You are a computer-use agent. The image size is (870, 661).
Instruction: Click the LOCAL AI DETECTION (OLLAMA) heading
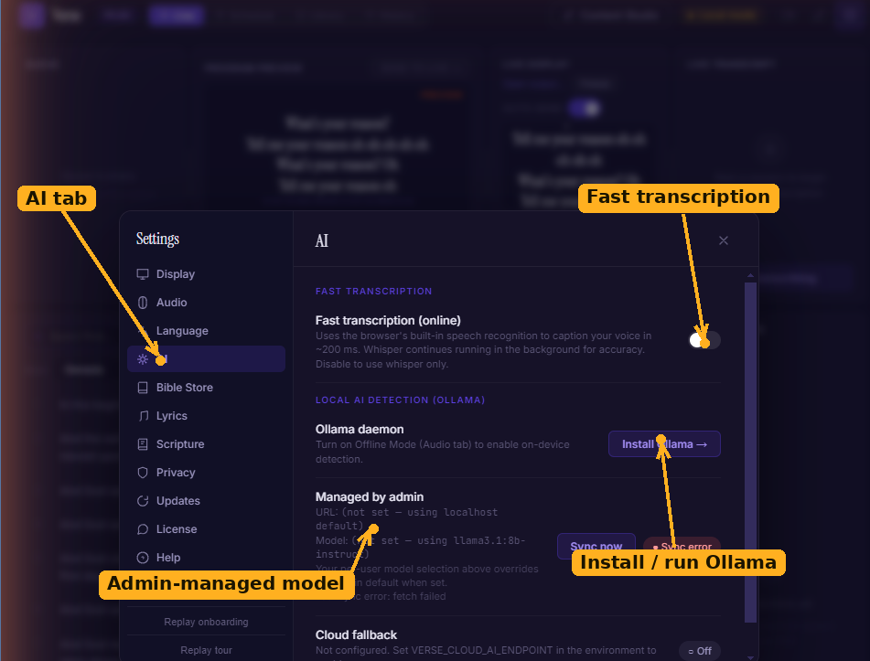click(x=400, y=400)
